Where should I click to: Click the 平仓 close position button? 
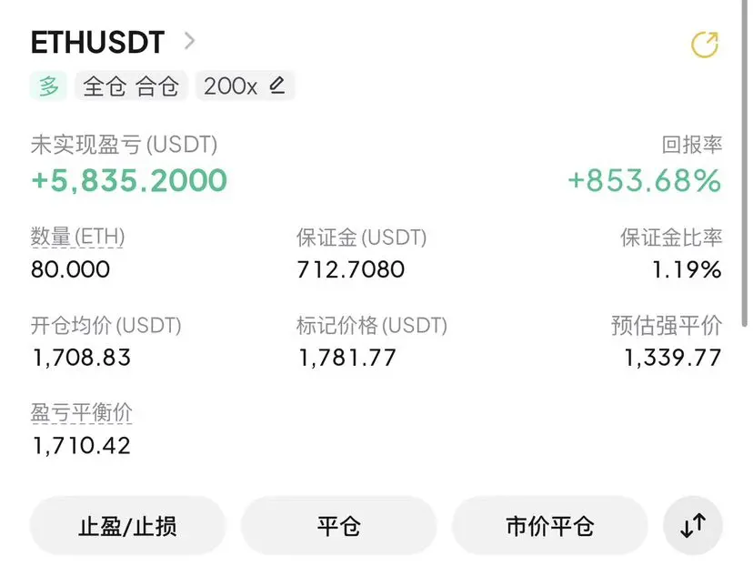[x=338, y=526]
